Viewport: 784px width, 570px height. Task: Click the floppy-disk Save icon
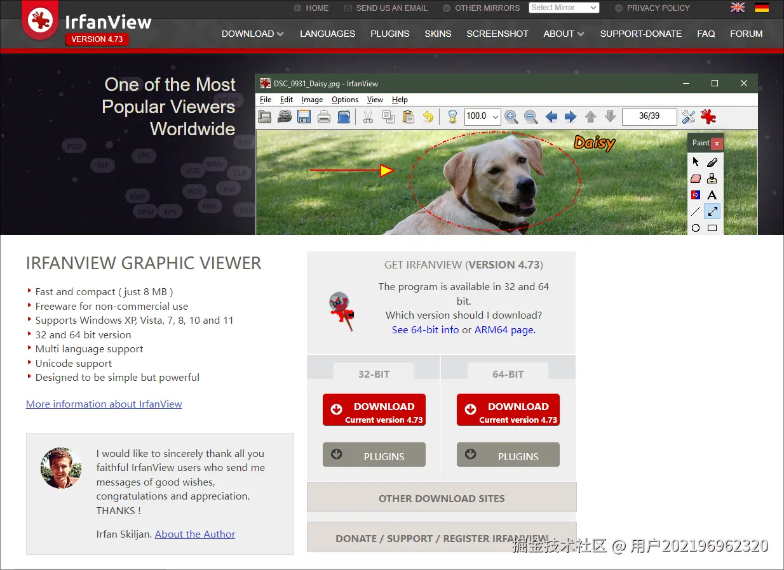click(x=304, y=117)
